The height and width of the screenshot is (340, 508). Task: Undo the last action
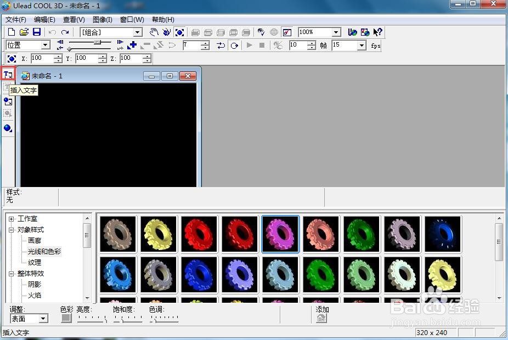click(52, 32)
